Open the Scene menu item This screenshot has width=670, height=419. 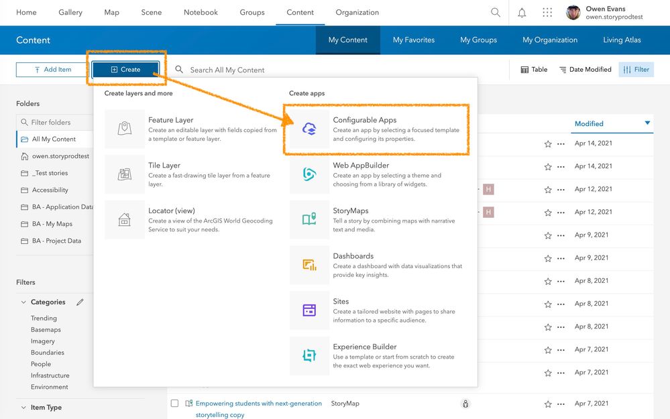click(x=152, y=12)
